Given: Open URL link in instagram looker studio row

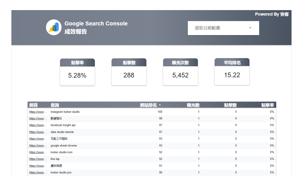Looking at the screenshot, I should click(38, 112).
